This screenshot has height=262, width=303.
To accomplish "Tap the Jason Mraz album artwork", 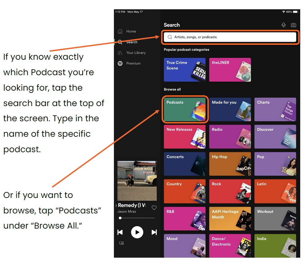I will point(137,181).
